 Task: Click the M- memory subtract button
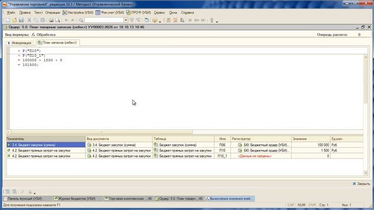(x=203, y=20)
